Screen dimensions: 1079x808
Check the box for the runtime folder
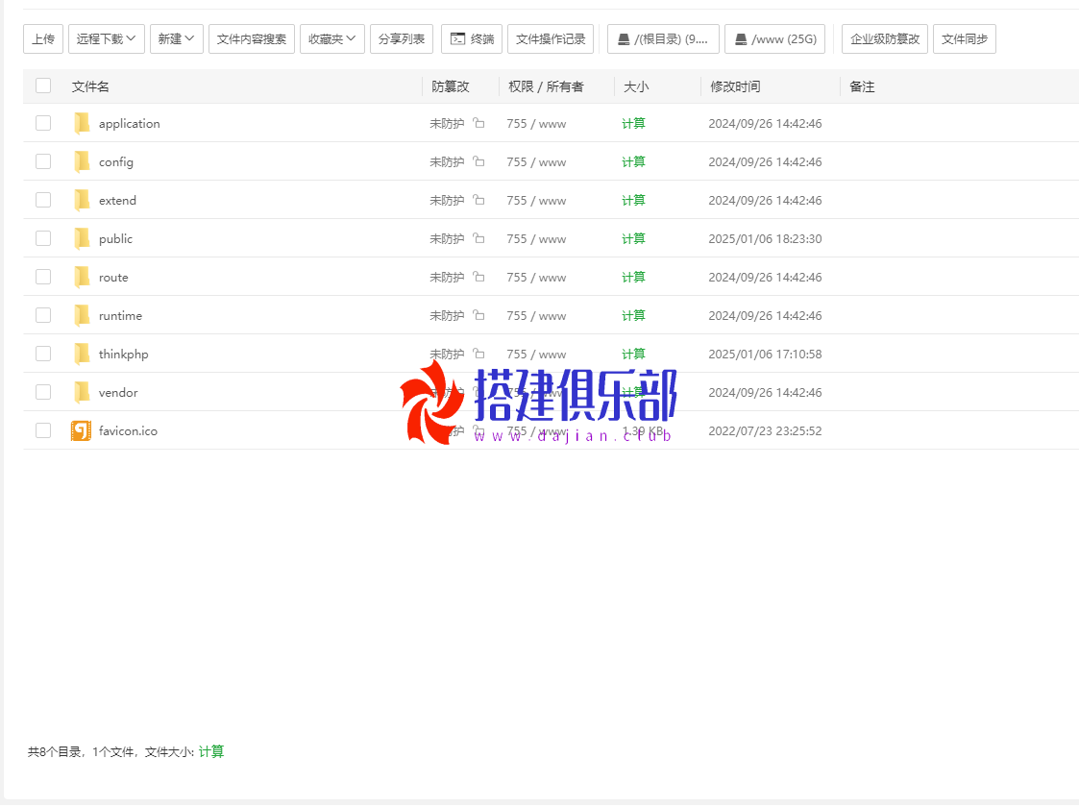coord(43,315)
